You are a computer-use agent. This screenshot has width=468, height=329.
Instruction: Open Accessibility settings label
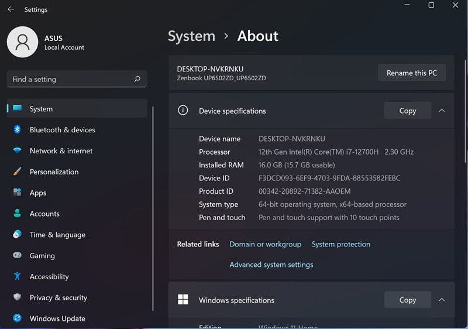click(49, 277)
